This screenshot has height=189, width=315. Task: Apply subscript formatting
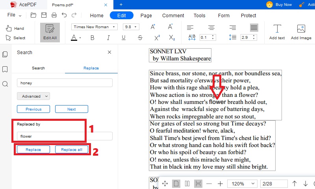[172, 38]
